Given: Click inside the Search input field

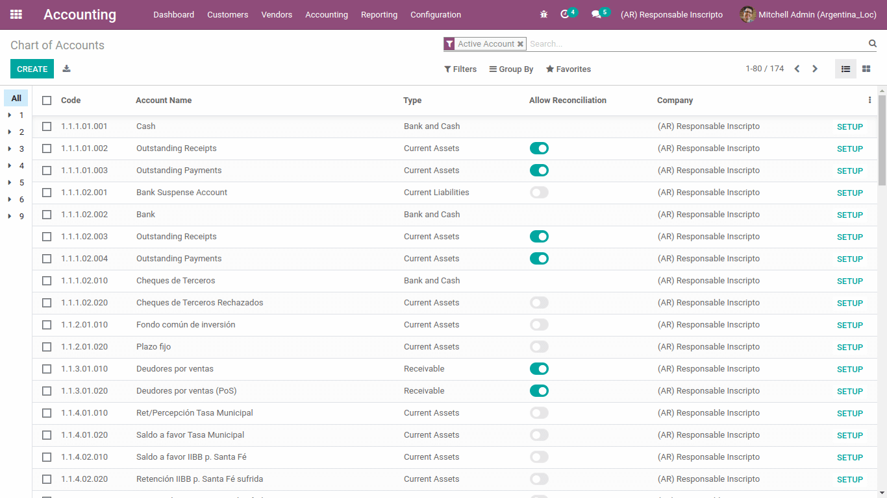Looking at the screenshot, I should click(696, 44).
